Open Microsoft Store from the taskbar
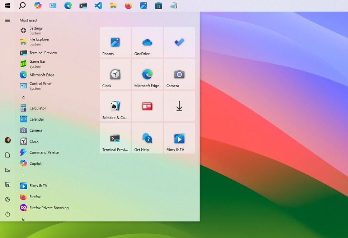 click(159, 5)
